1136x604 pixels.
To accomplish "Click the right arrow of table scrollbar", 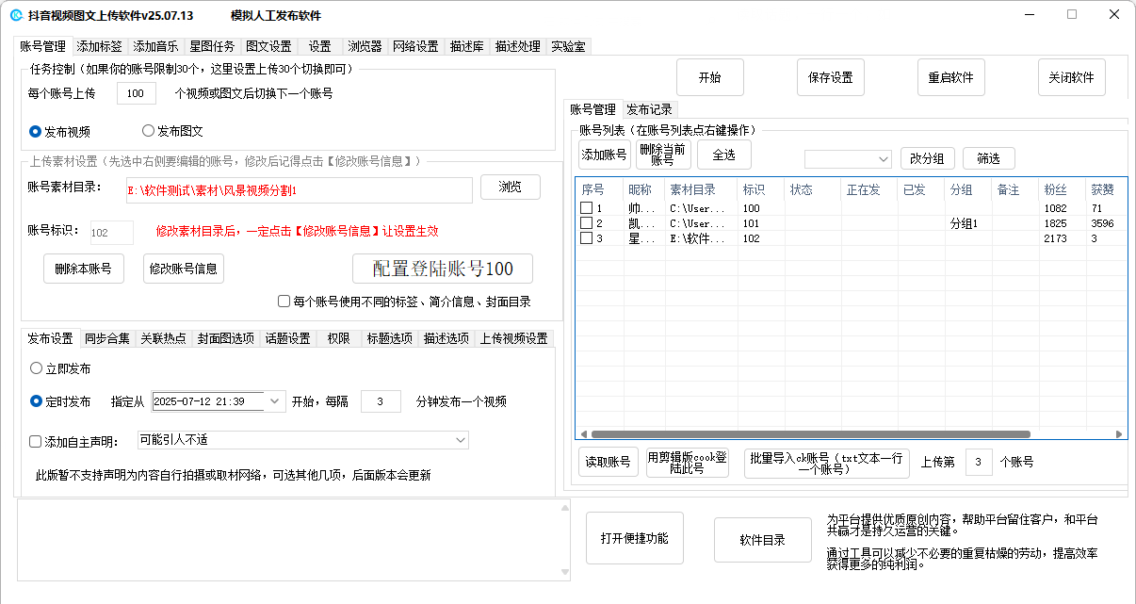I will [1119, 434].
